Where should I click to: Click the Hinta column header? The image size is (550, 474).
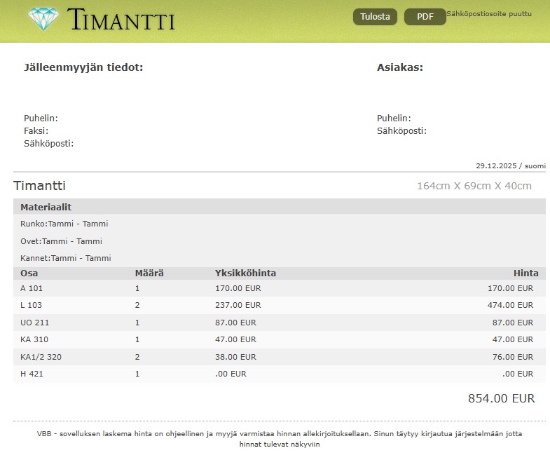525,273
